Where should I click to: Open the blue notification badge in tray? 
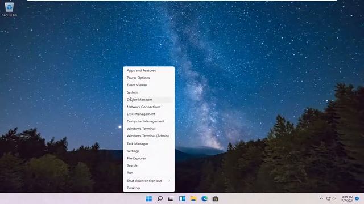[357, 199]
